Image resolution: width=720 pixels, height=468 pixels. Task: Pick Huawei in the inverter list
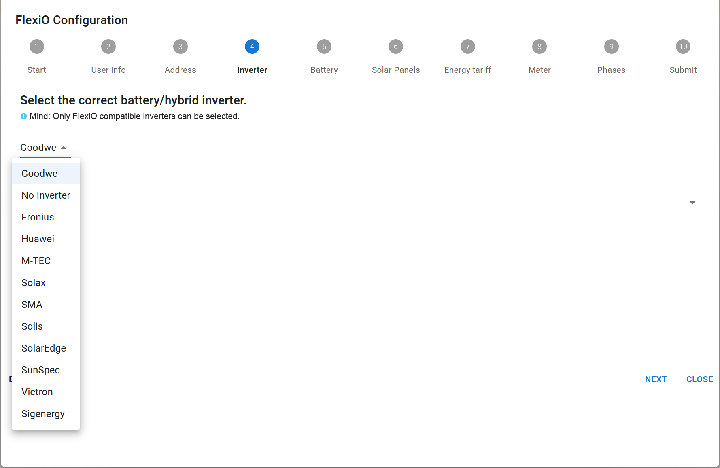coord(38,239)
